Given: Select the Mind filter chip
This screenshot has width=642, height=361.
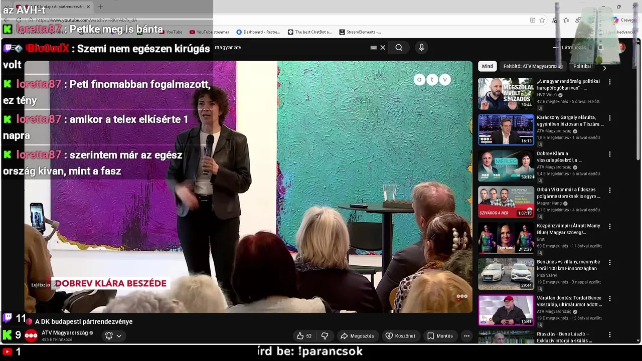Looking at the screenshot, I should coord(487,66).
